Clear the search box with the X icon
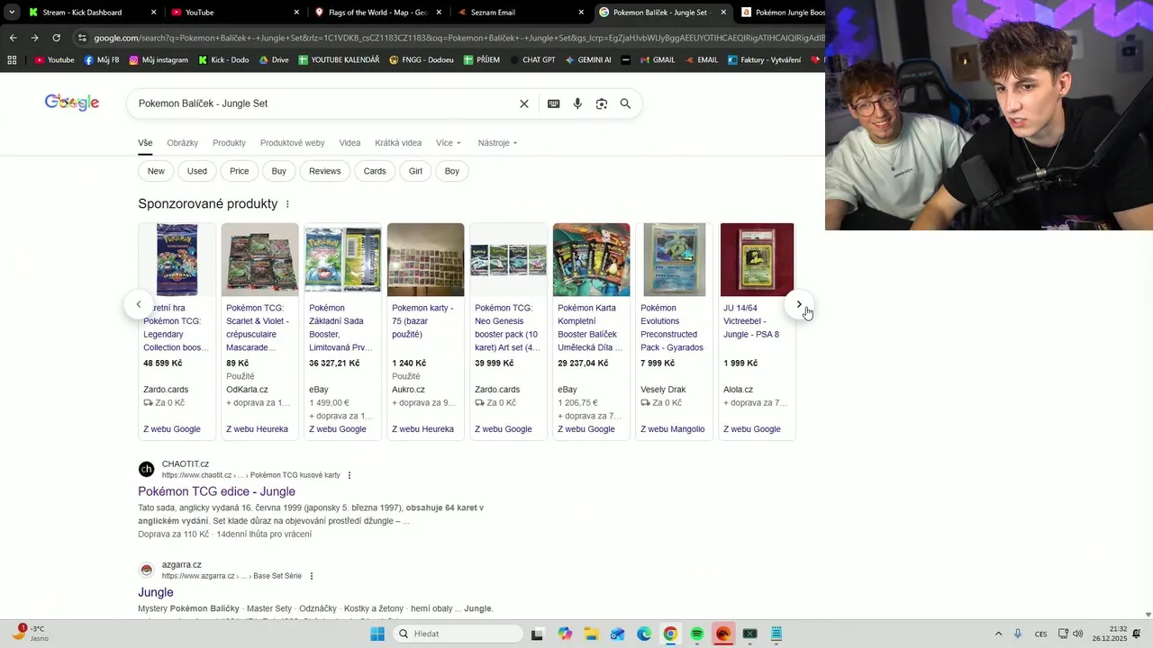This screenshot has height=648, width=1153. (x=524, y=103)
